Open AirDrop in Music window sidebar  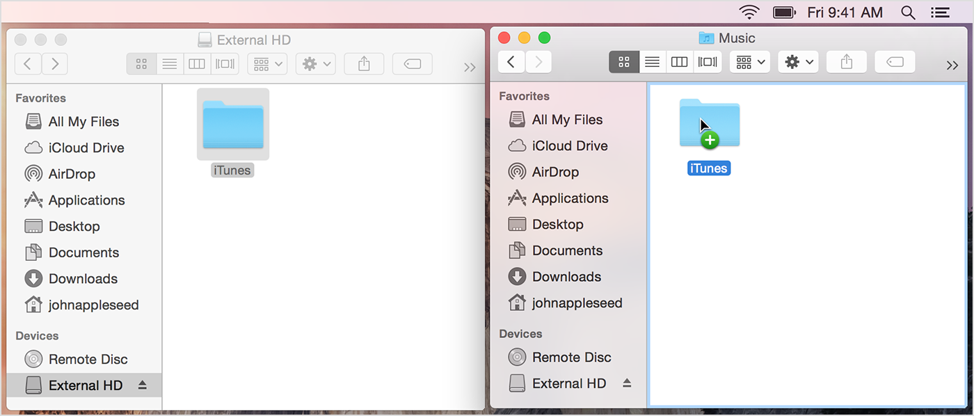click(x=568, y=172)
